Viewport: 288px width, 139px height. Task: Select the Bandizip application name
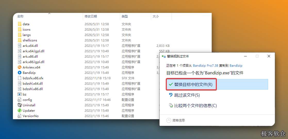[29, 73]
